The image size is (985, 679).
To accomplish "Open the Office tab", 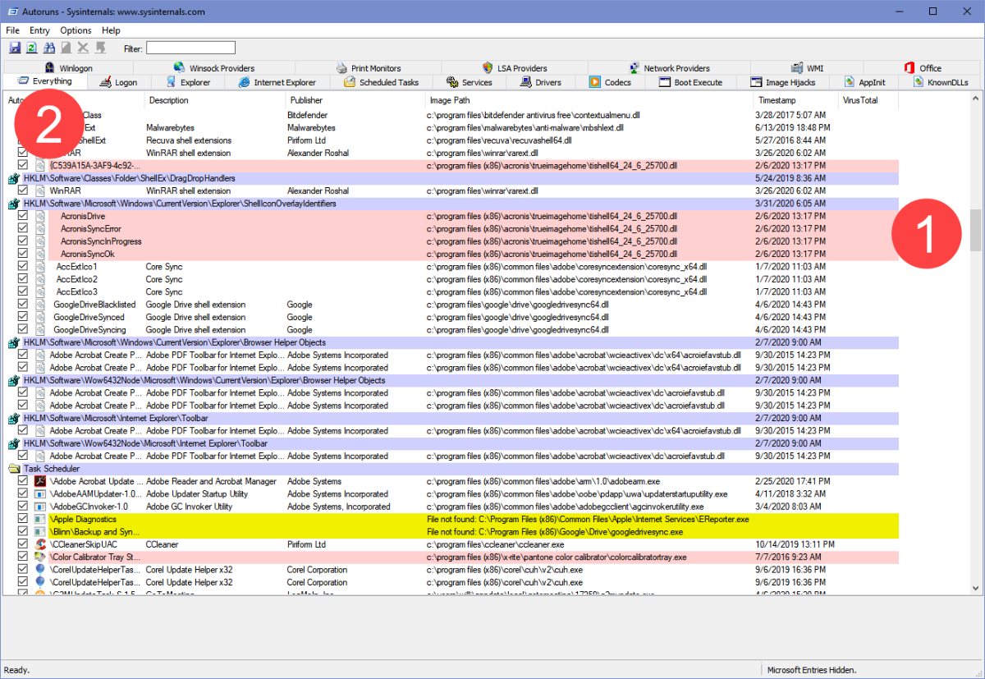I will point(923,68).
